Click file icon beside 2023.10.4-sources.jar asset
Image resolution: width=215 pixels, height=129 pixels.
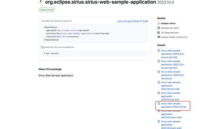tap(159, 72)
